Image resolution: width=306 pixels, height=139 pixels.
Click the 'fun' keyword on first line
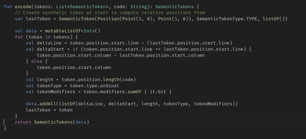(8, 7)
